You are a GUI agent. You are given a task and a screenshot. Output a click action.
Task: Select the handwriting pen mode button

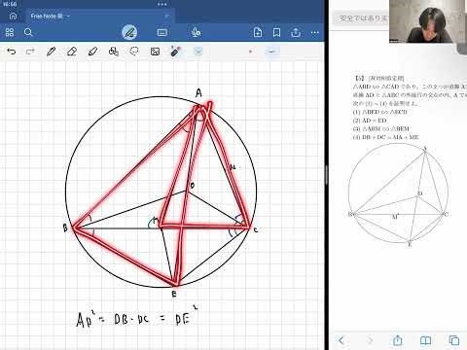(129, 32)
